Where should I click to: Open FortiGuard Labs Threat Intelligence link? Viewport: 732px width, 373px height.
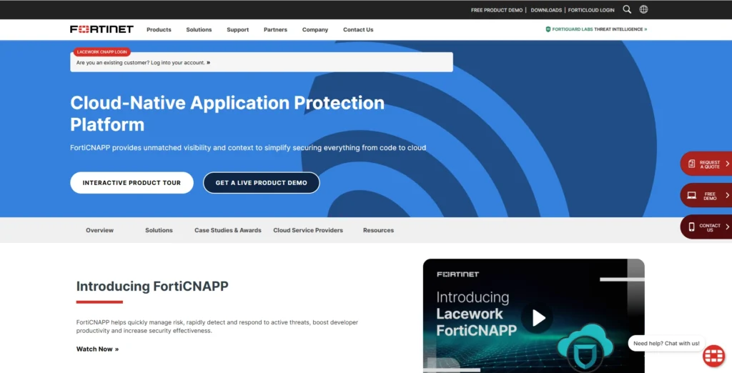click(597, 29)
